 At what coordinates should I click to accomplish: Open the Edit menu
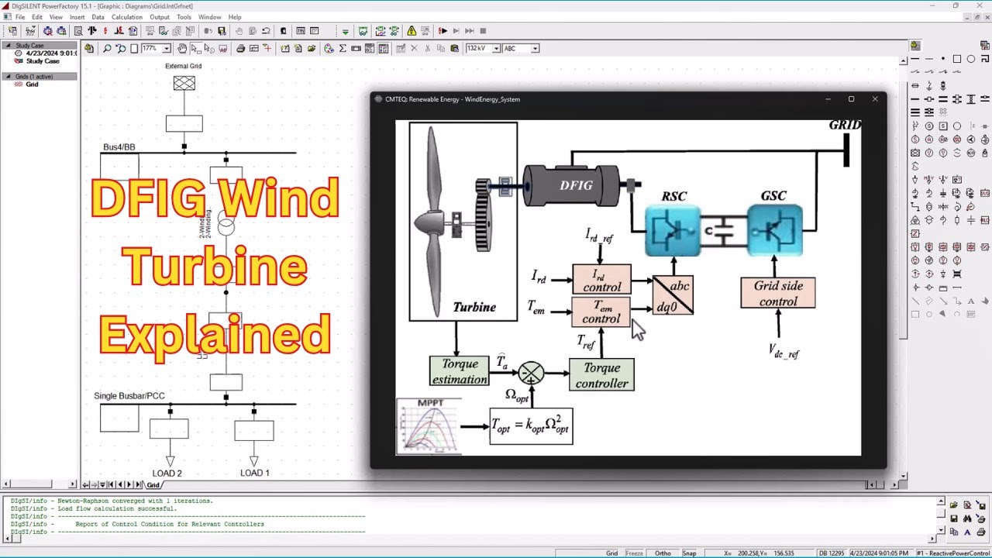click(x=37, y=17)
